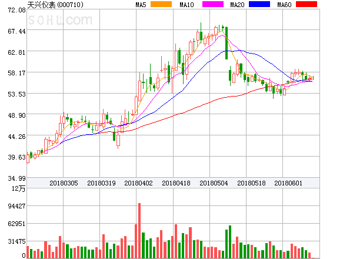Click the MA60 legend label
The image size is (353, 259).
point(284,5)
